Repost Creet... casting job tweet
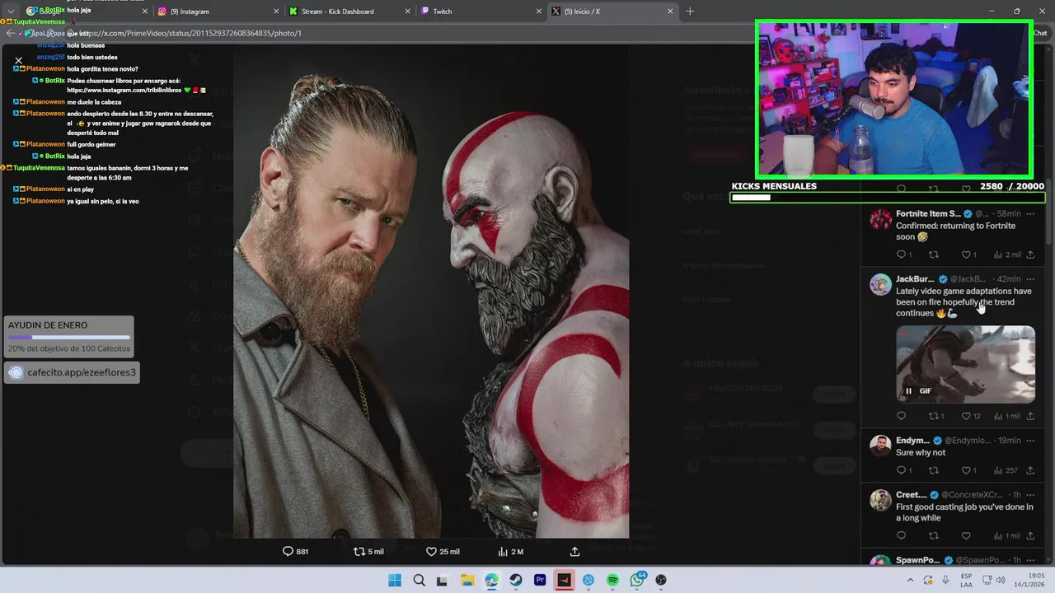 (x=934, y=536)
